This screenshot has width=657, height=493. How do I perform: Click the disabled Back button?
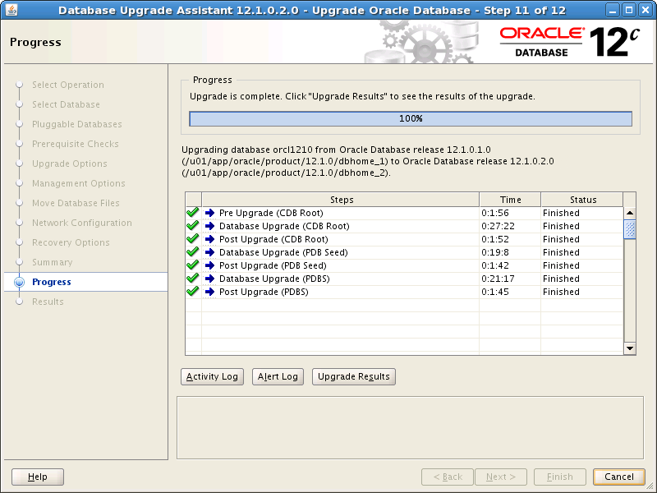click(x=448, y=477)
